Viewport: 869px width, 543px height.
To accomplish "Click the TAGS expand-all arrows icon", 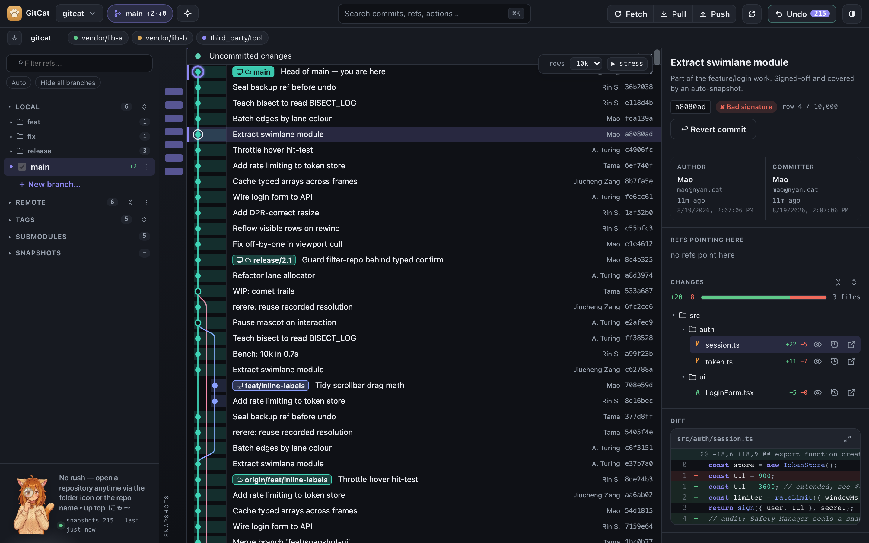I will click(x=144, y=219).
